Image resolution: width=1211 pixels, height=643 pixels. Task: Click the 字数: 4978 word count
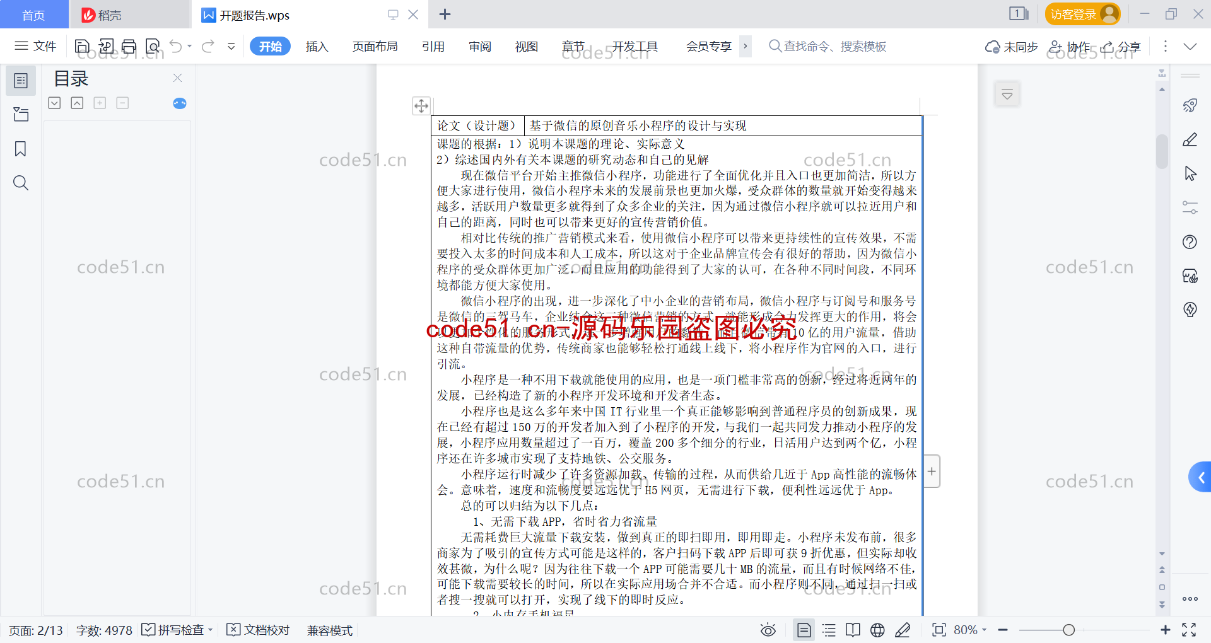pyautogui.click(x=104, y=630)
